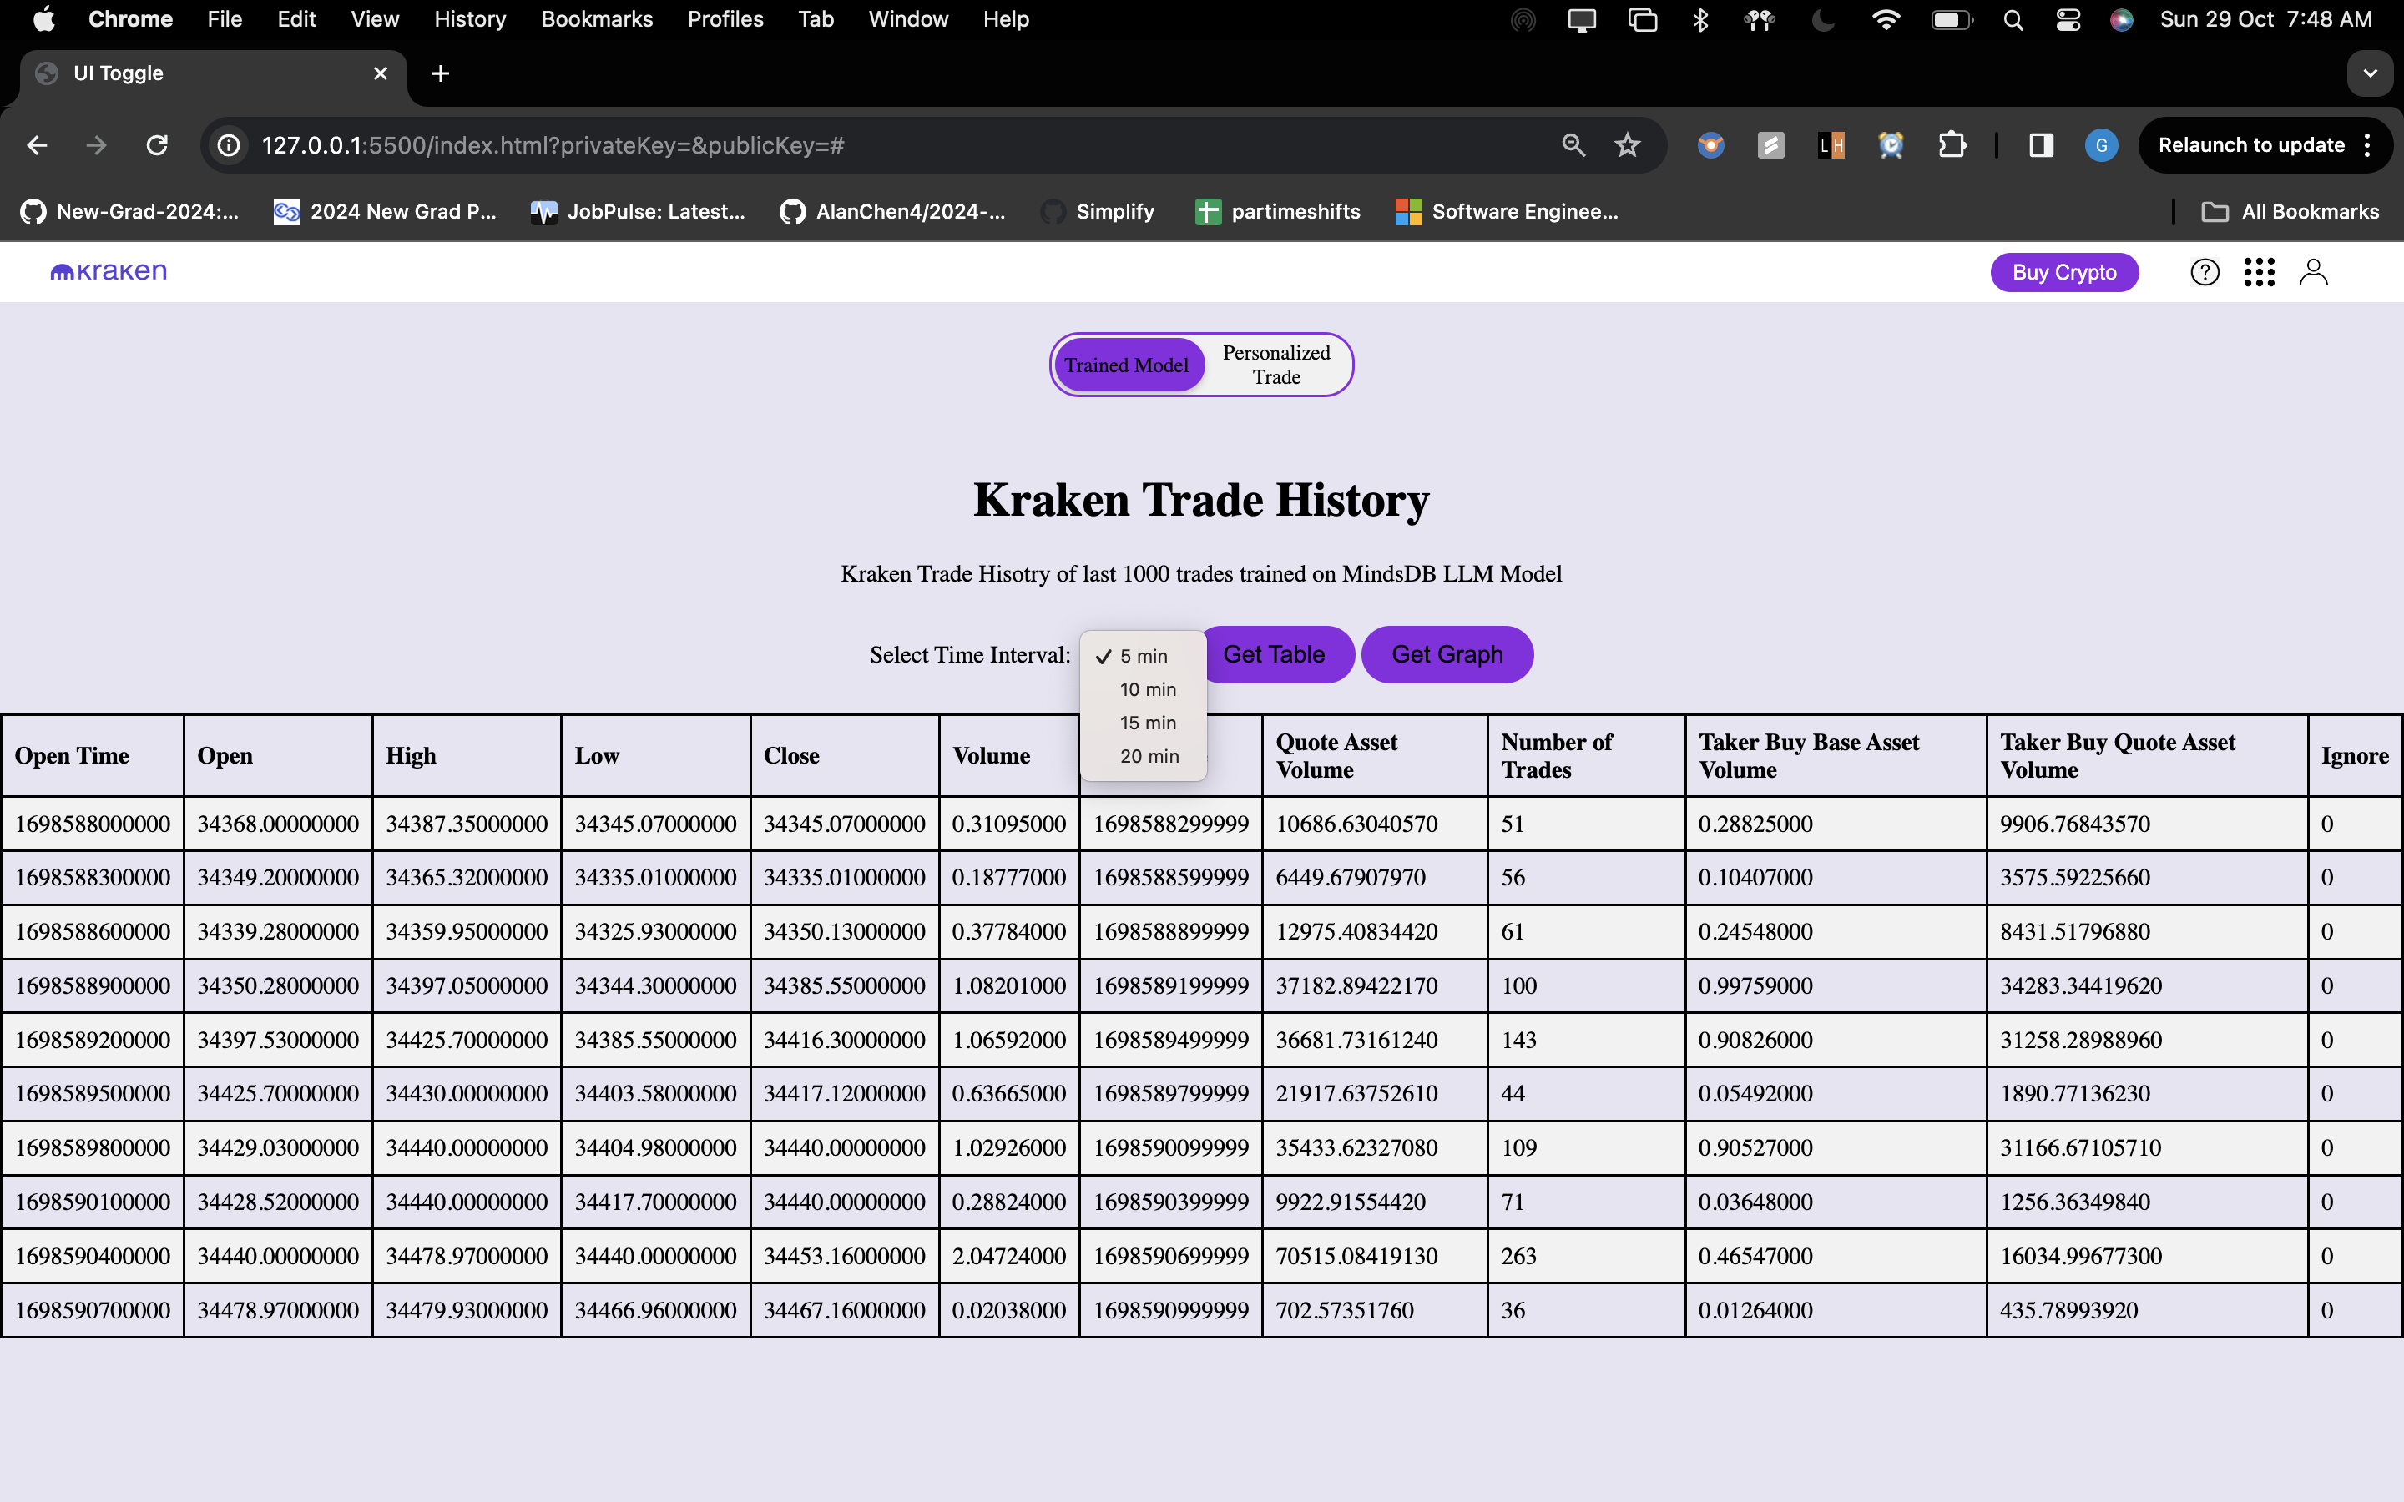Open the Bookmarks menu
Viewport: 2404px width, 1502px height.
pos(596,19)
